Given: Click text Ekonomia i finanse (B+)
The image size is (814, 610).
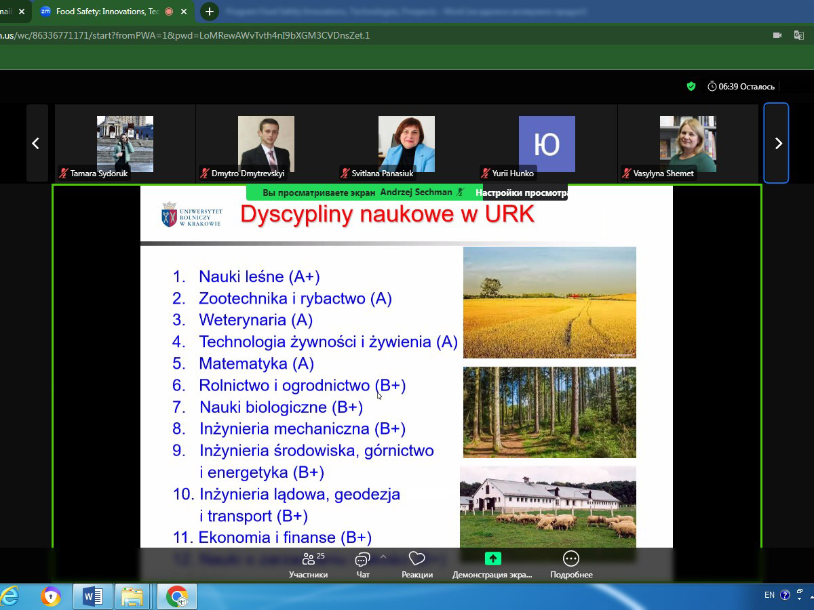Looking at the screenshot, I should point(286,537).
